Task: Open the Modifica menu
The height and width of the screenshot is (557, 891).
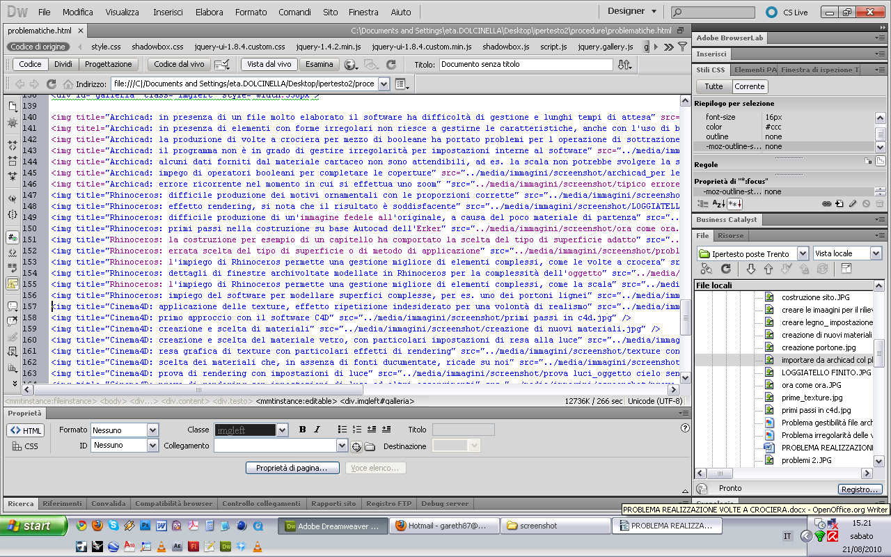Action: tap(78, 12)
